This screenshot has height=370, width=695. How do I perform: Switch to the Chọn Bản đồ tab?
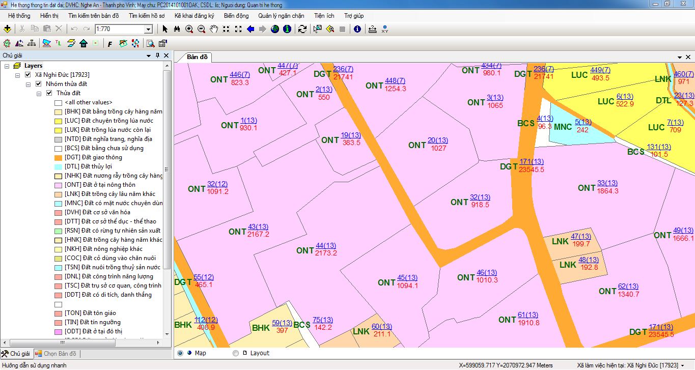(x=55, y=354)
